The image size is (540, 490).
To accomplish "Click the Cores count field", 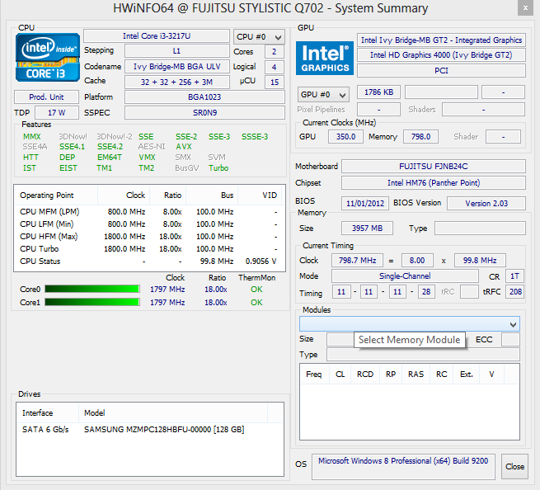I will (x=275, y=52).
